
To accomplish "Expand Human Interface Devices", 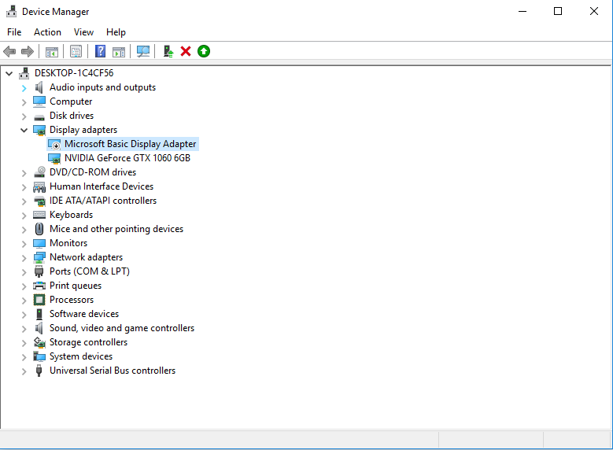I will point(24,187).
